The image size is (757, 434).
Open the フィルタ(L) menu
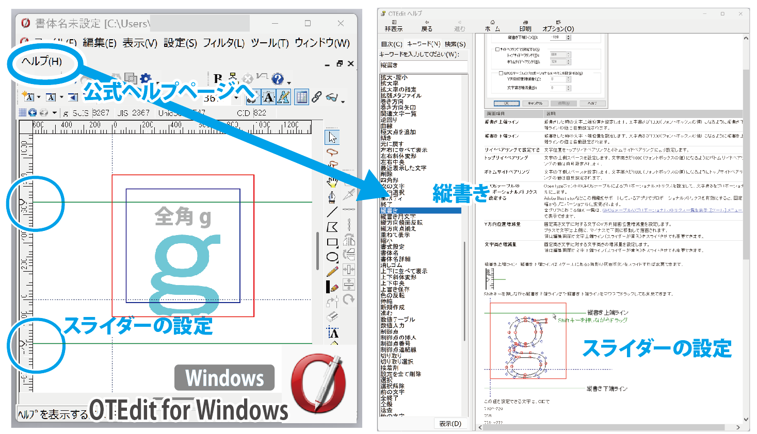pyautogui.click(x=223, y=43)
